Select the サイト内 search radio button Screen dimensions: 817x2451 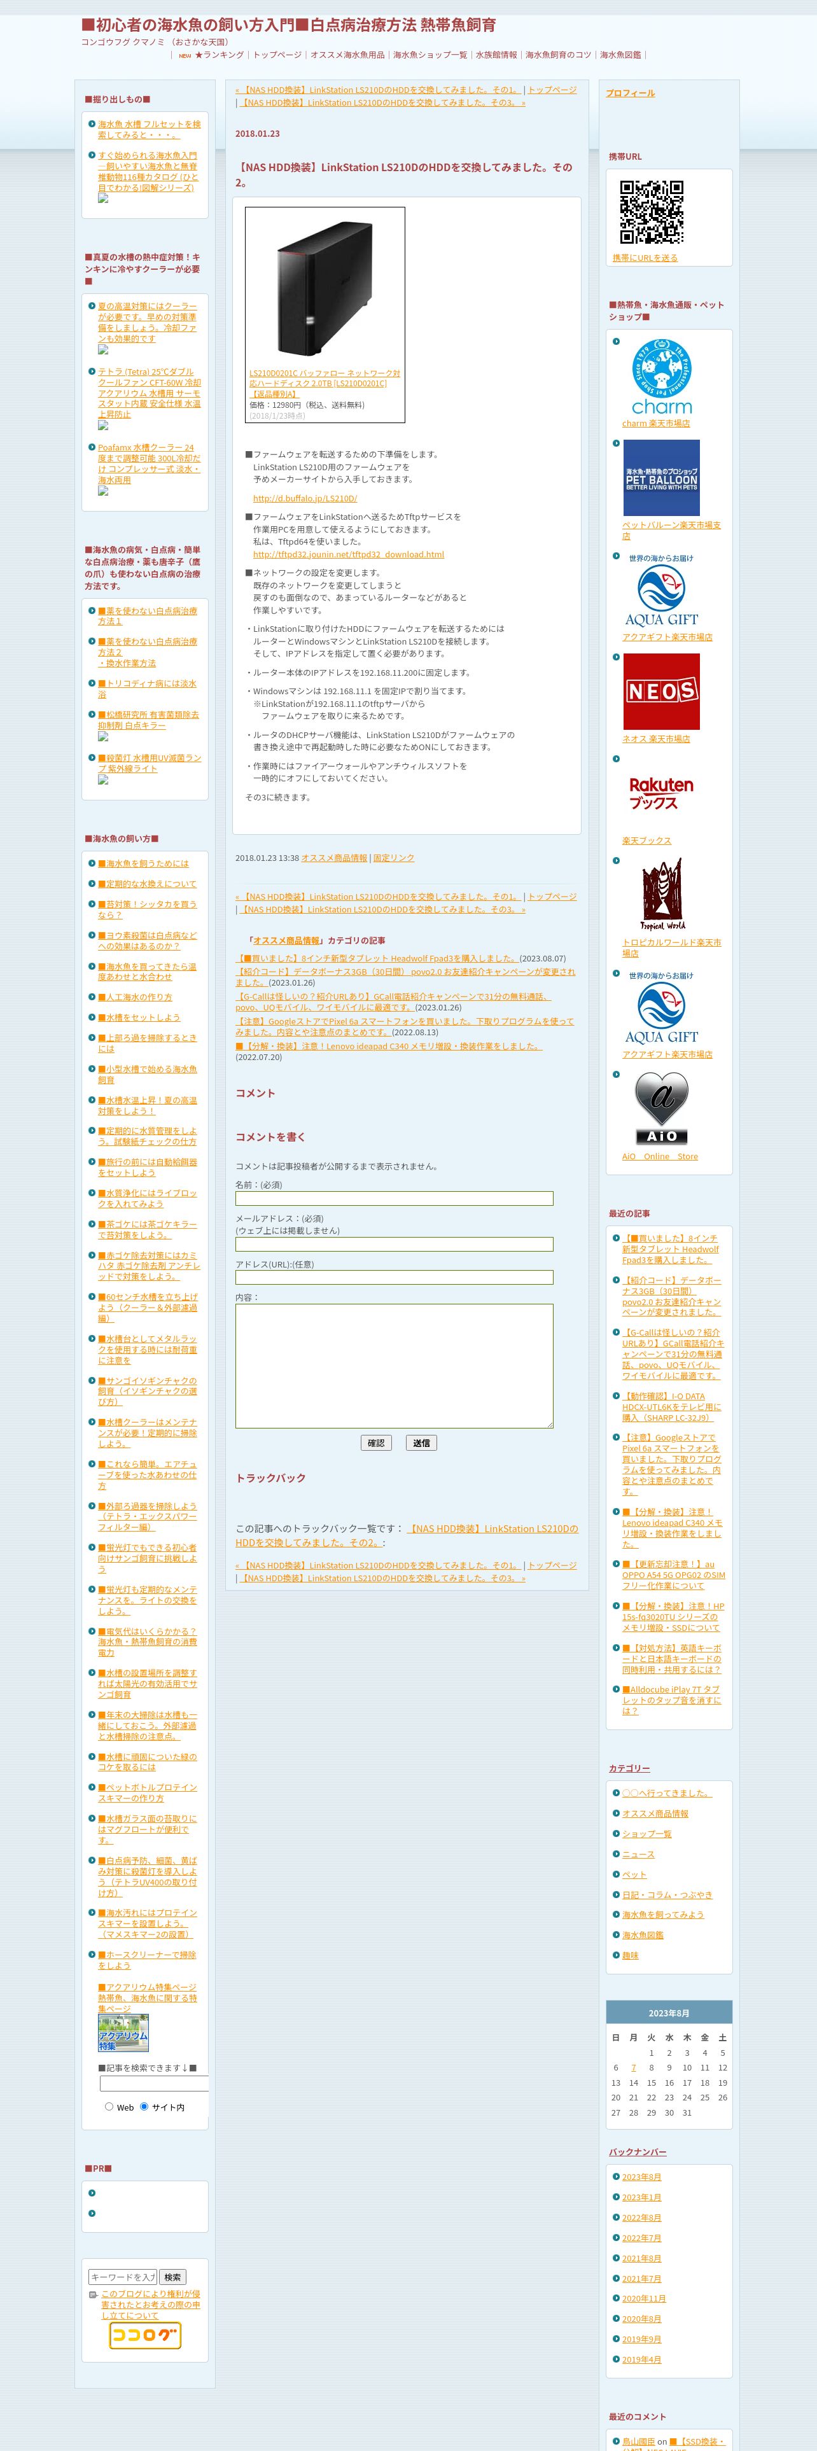click(144, 2107)
